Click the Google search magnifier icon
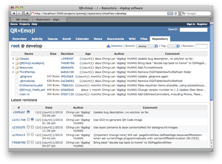222x164 pixels. pyautogui.click(x=184, y=13)
